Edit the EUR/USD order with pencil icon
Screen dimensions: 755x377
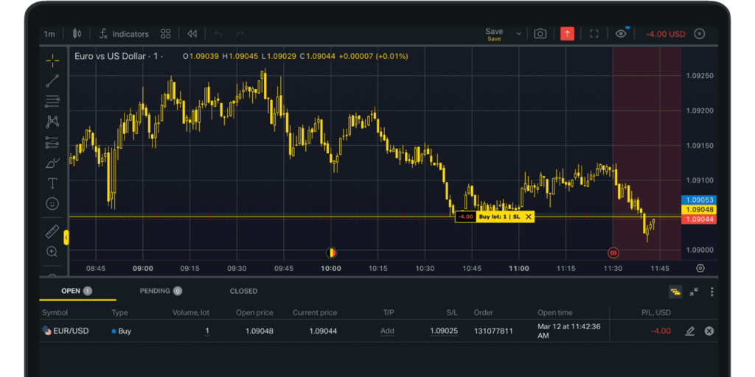(x=689, y=331)
